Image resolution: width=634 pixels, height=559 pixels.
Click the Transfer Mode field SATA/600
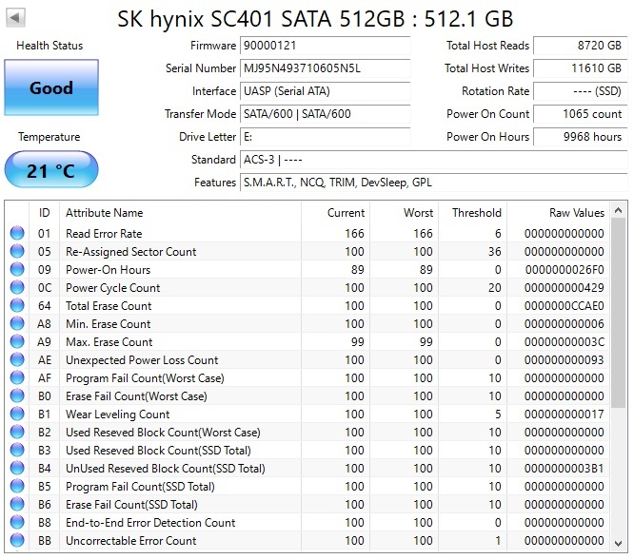pos(325,114)
